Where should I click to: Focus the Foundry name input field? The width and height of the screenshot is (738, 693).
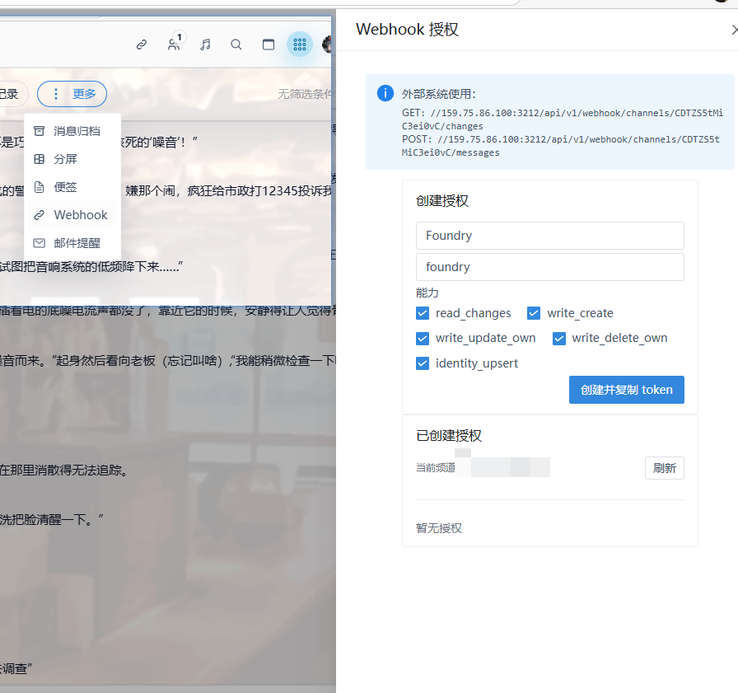(549, 236)
